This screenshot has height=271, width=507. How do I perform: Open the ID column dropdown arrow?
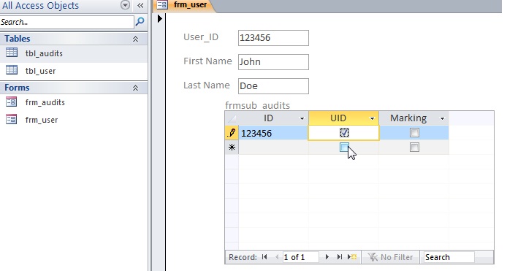[x=302, y=118]
